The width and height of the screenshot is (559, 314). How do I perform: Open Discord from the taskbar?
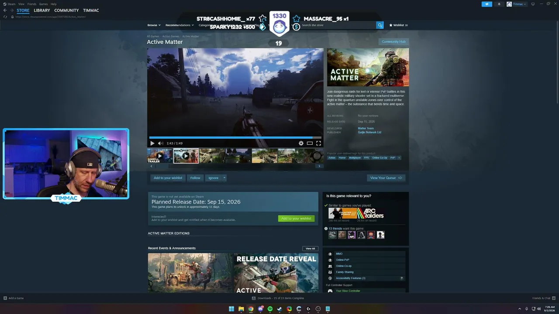[x=260, y=309]
